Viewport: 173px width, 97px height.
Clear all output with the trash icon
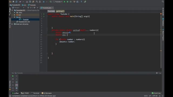pyautogui.click(x=16, y=88)
